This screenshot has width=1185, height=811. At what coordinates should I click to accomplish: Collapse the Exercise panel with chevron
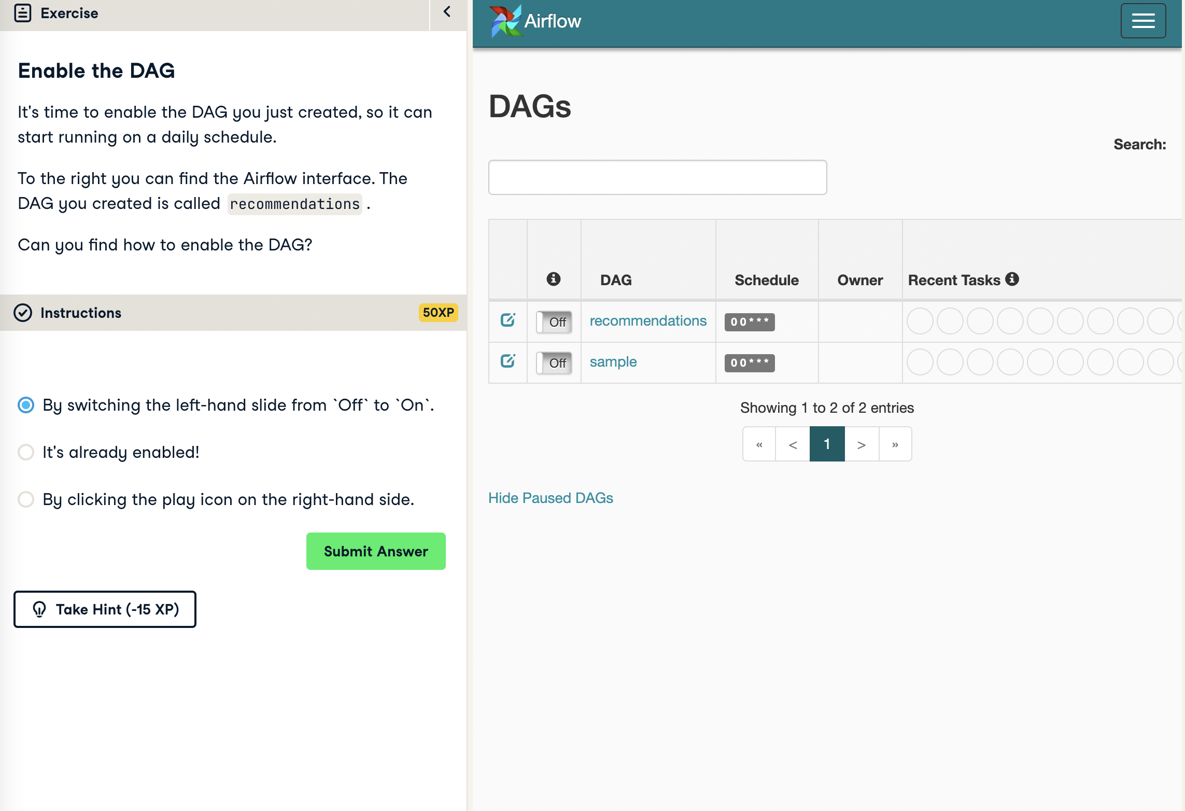coord(447,12)
